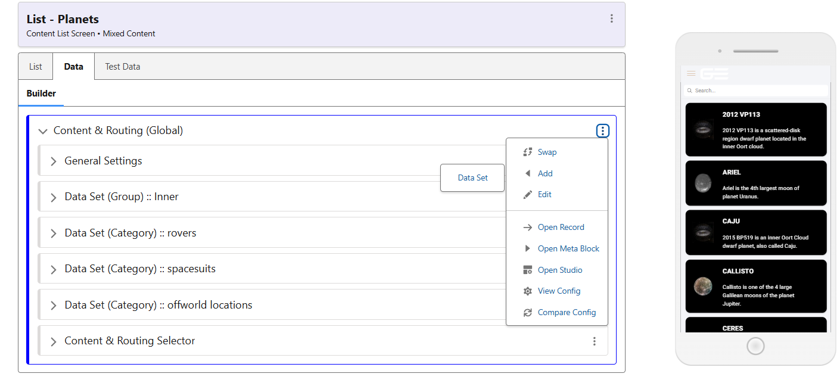Open the List - Planets header kebab menu
Screen dimensions: 840x386
tap(611, 18)
